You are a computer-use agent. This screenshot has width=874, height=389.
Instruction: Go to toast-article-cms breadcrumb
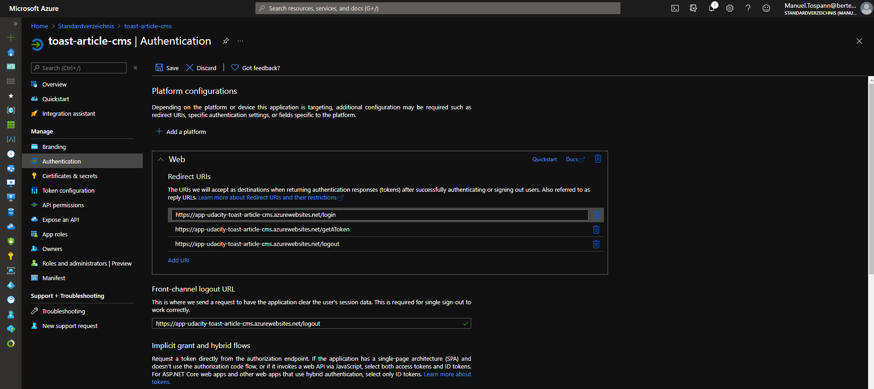pyautogui.click(x=148, y=26)
